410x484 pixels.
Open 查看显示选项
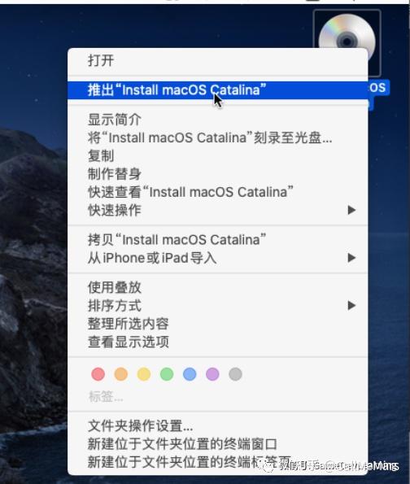click(x=218, y=342)
